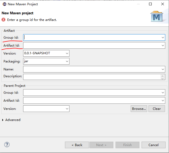Image resolution: width=169 pixels, height=153 pixels.
Task: Click the Cancel button
Action: click(154, 145)
